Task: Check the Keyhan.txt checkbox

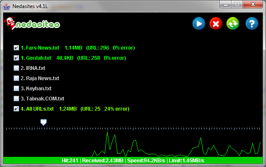Action: (x=16, y=88)
